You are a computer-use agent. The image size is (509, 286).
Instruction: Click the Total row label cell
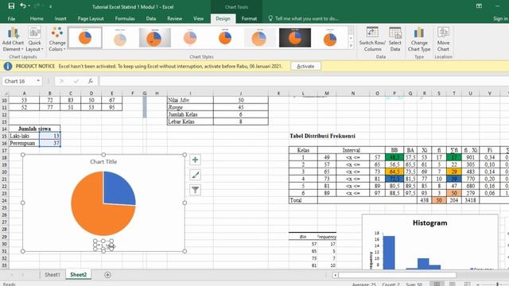click(x=303, y=200)
